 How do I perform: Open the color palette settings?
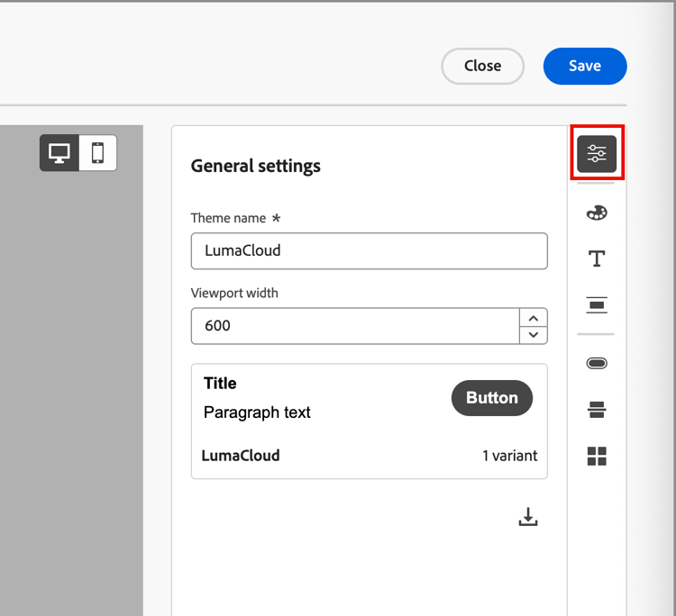(597, 213)
